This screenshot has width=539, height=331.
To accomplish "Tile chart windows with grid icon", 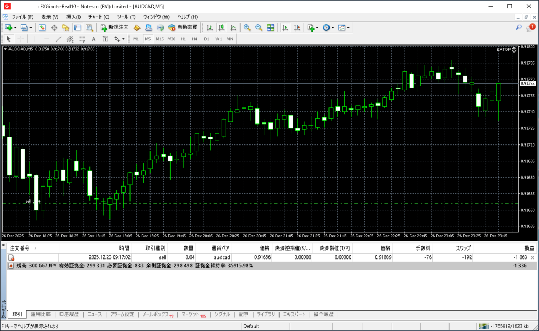I will pos(271,27).
